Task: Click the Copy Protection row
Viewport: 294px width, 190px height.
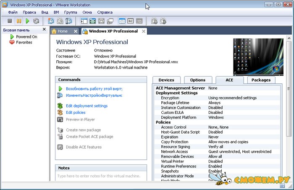Action: pyautogui.click(x=217, y=142)
